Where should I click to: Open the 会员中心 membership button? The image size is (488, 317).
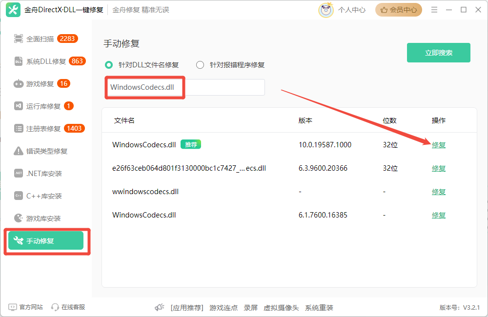point(399,10)
